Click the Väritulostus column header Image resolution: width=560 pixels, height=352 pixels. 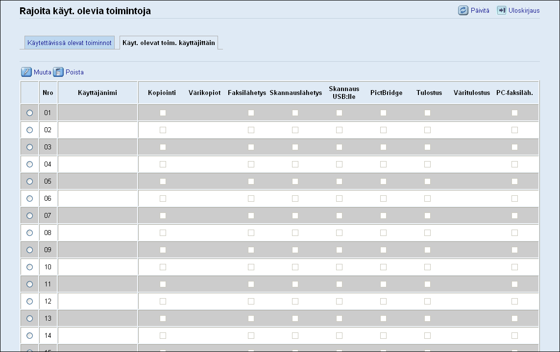coord(472,93)
